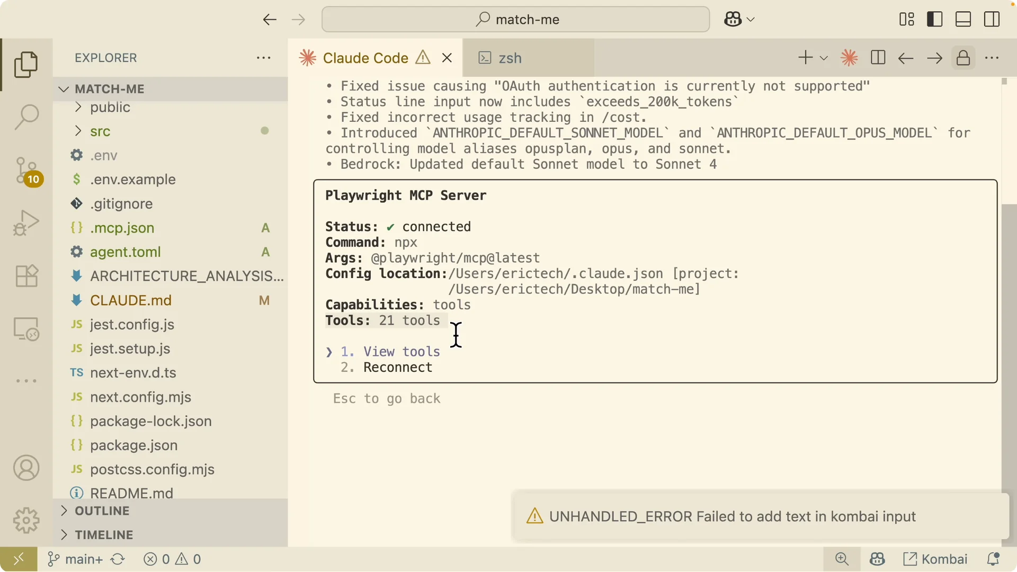Open CLAUDE.md file
This screenshot has height=572, width=1017.
pyautogui.click(x=171, y=301)
